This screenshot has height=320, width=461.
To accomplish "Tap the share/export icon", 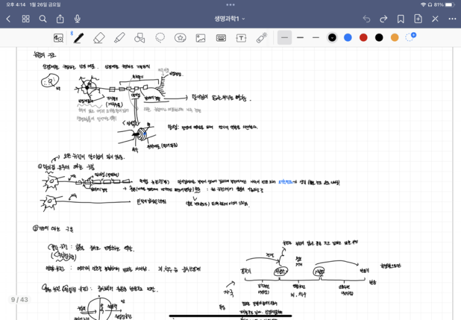I will 60,19.
